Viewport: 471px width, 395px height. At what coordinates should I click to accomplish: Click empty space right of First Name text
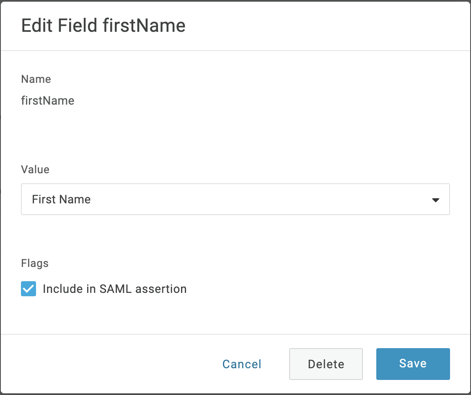tap(251, 199)
